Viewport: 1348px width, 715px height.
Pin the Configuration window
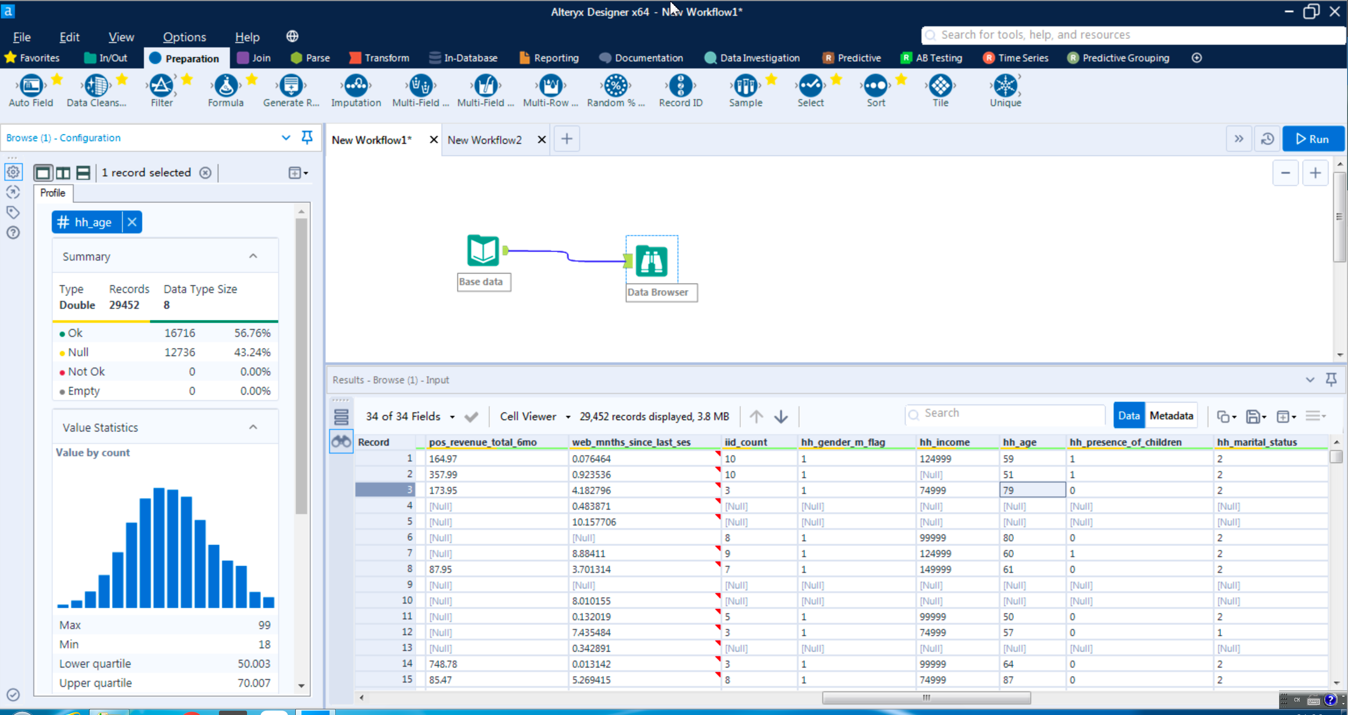pyautogui.click(x=307, y=138)
